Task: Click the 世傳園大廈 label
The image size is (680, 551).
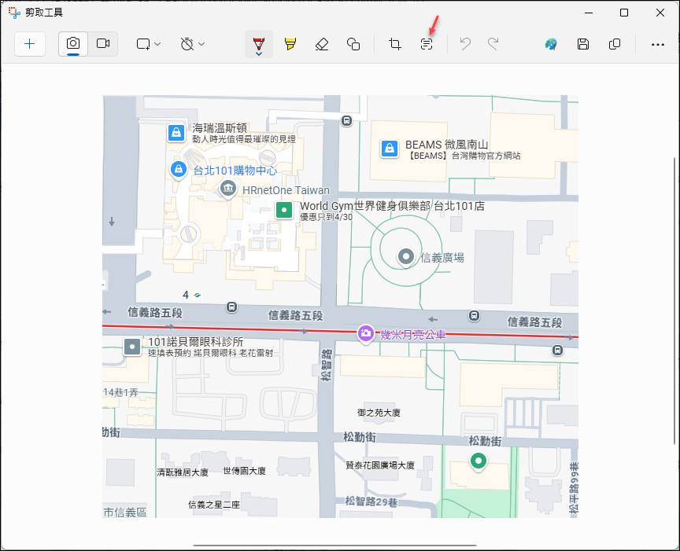Action: click(244, 471)
